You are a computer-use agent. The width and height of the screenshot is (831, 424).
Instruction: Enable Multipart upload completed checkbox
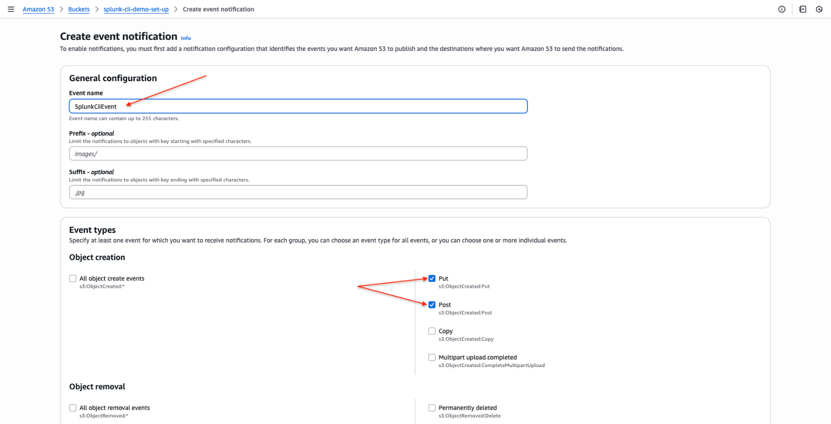[432, 357]
